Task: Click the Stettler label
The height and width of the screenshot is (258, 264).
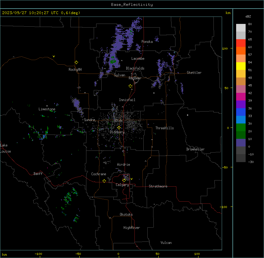Action: point(194,73)
